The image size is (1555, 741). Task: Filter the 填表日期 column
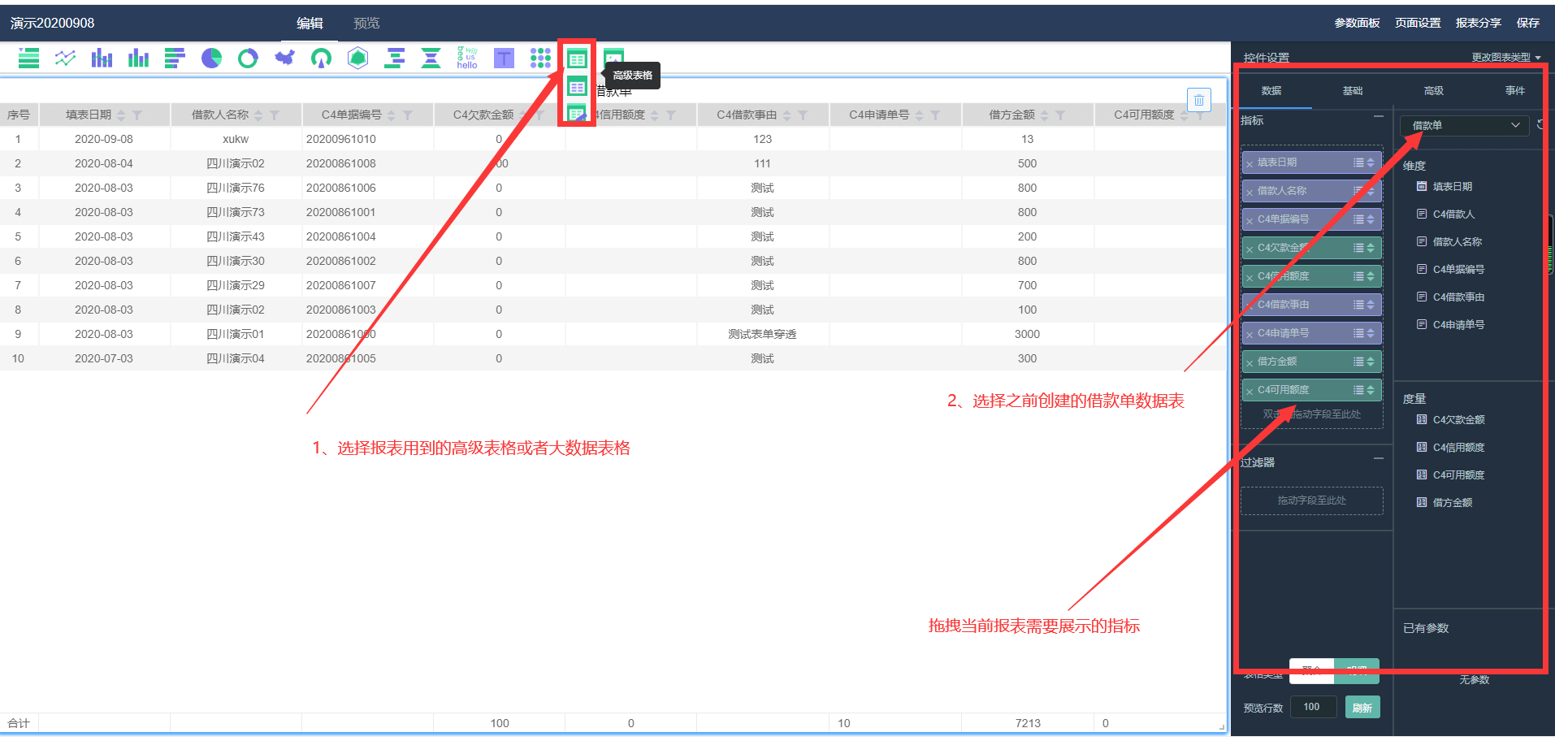tap(137, 115)
